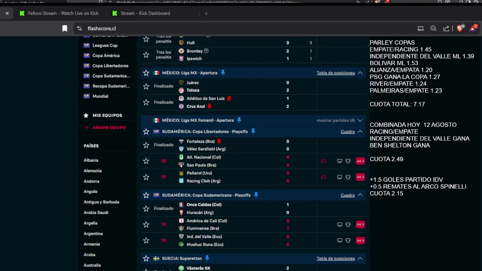482x271 pixels.
Task: Click audio commentary icon for Atl. Nacional match
Action: coord(323,161)
